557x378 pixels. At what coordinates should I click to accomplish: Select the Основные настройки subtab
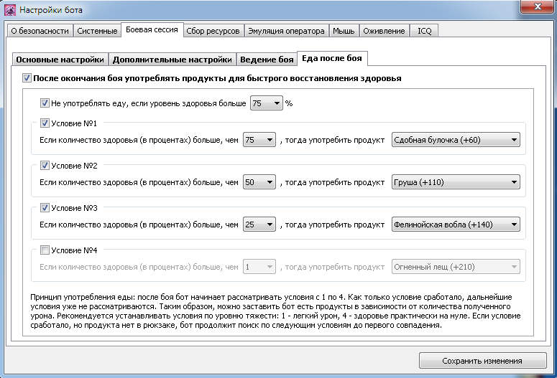click(x=60, y=60)
